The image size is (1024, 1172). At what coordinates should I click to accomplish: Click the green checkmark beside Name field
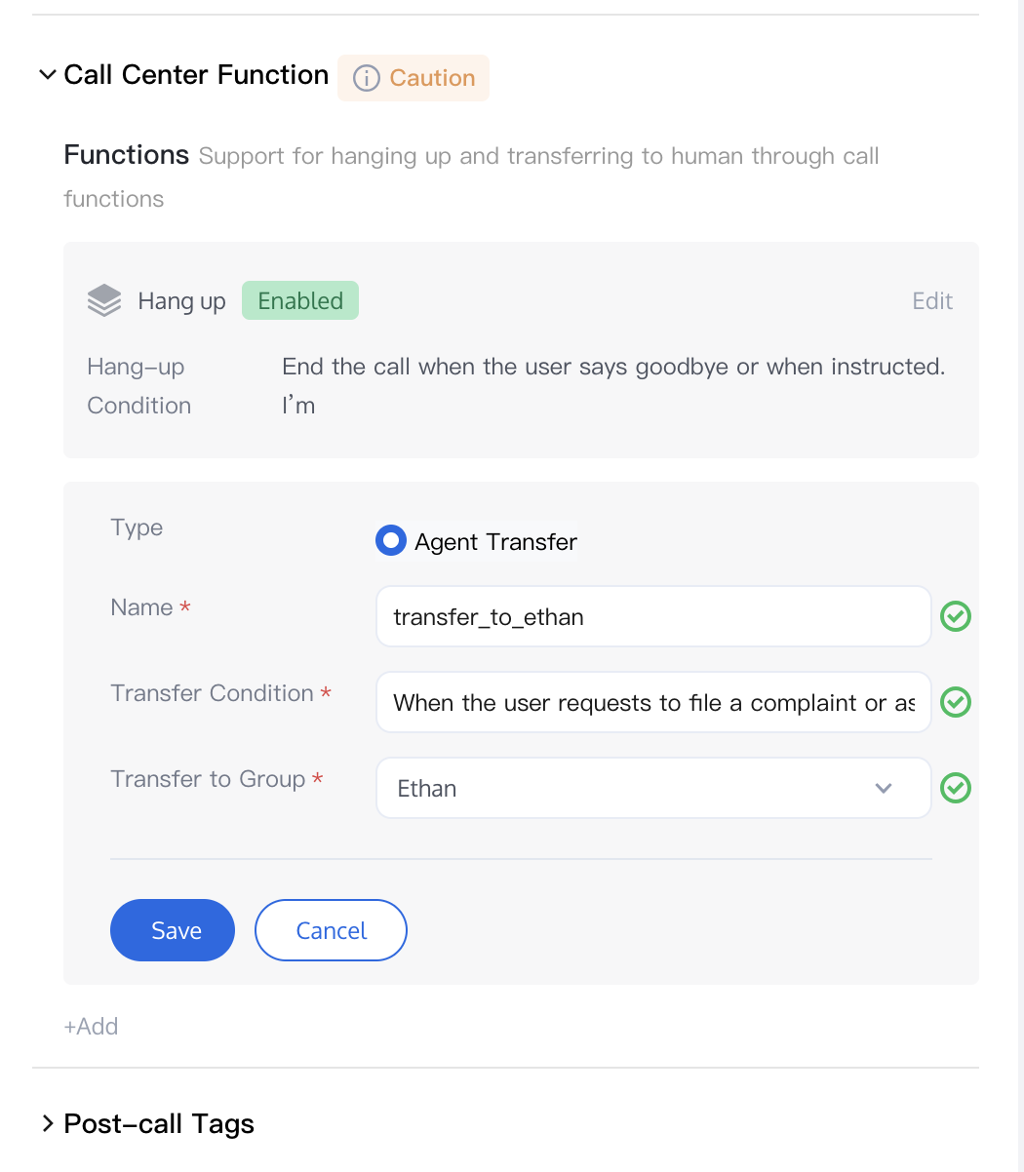[x=955, y=616]
